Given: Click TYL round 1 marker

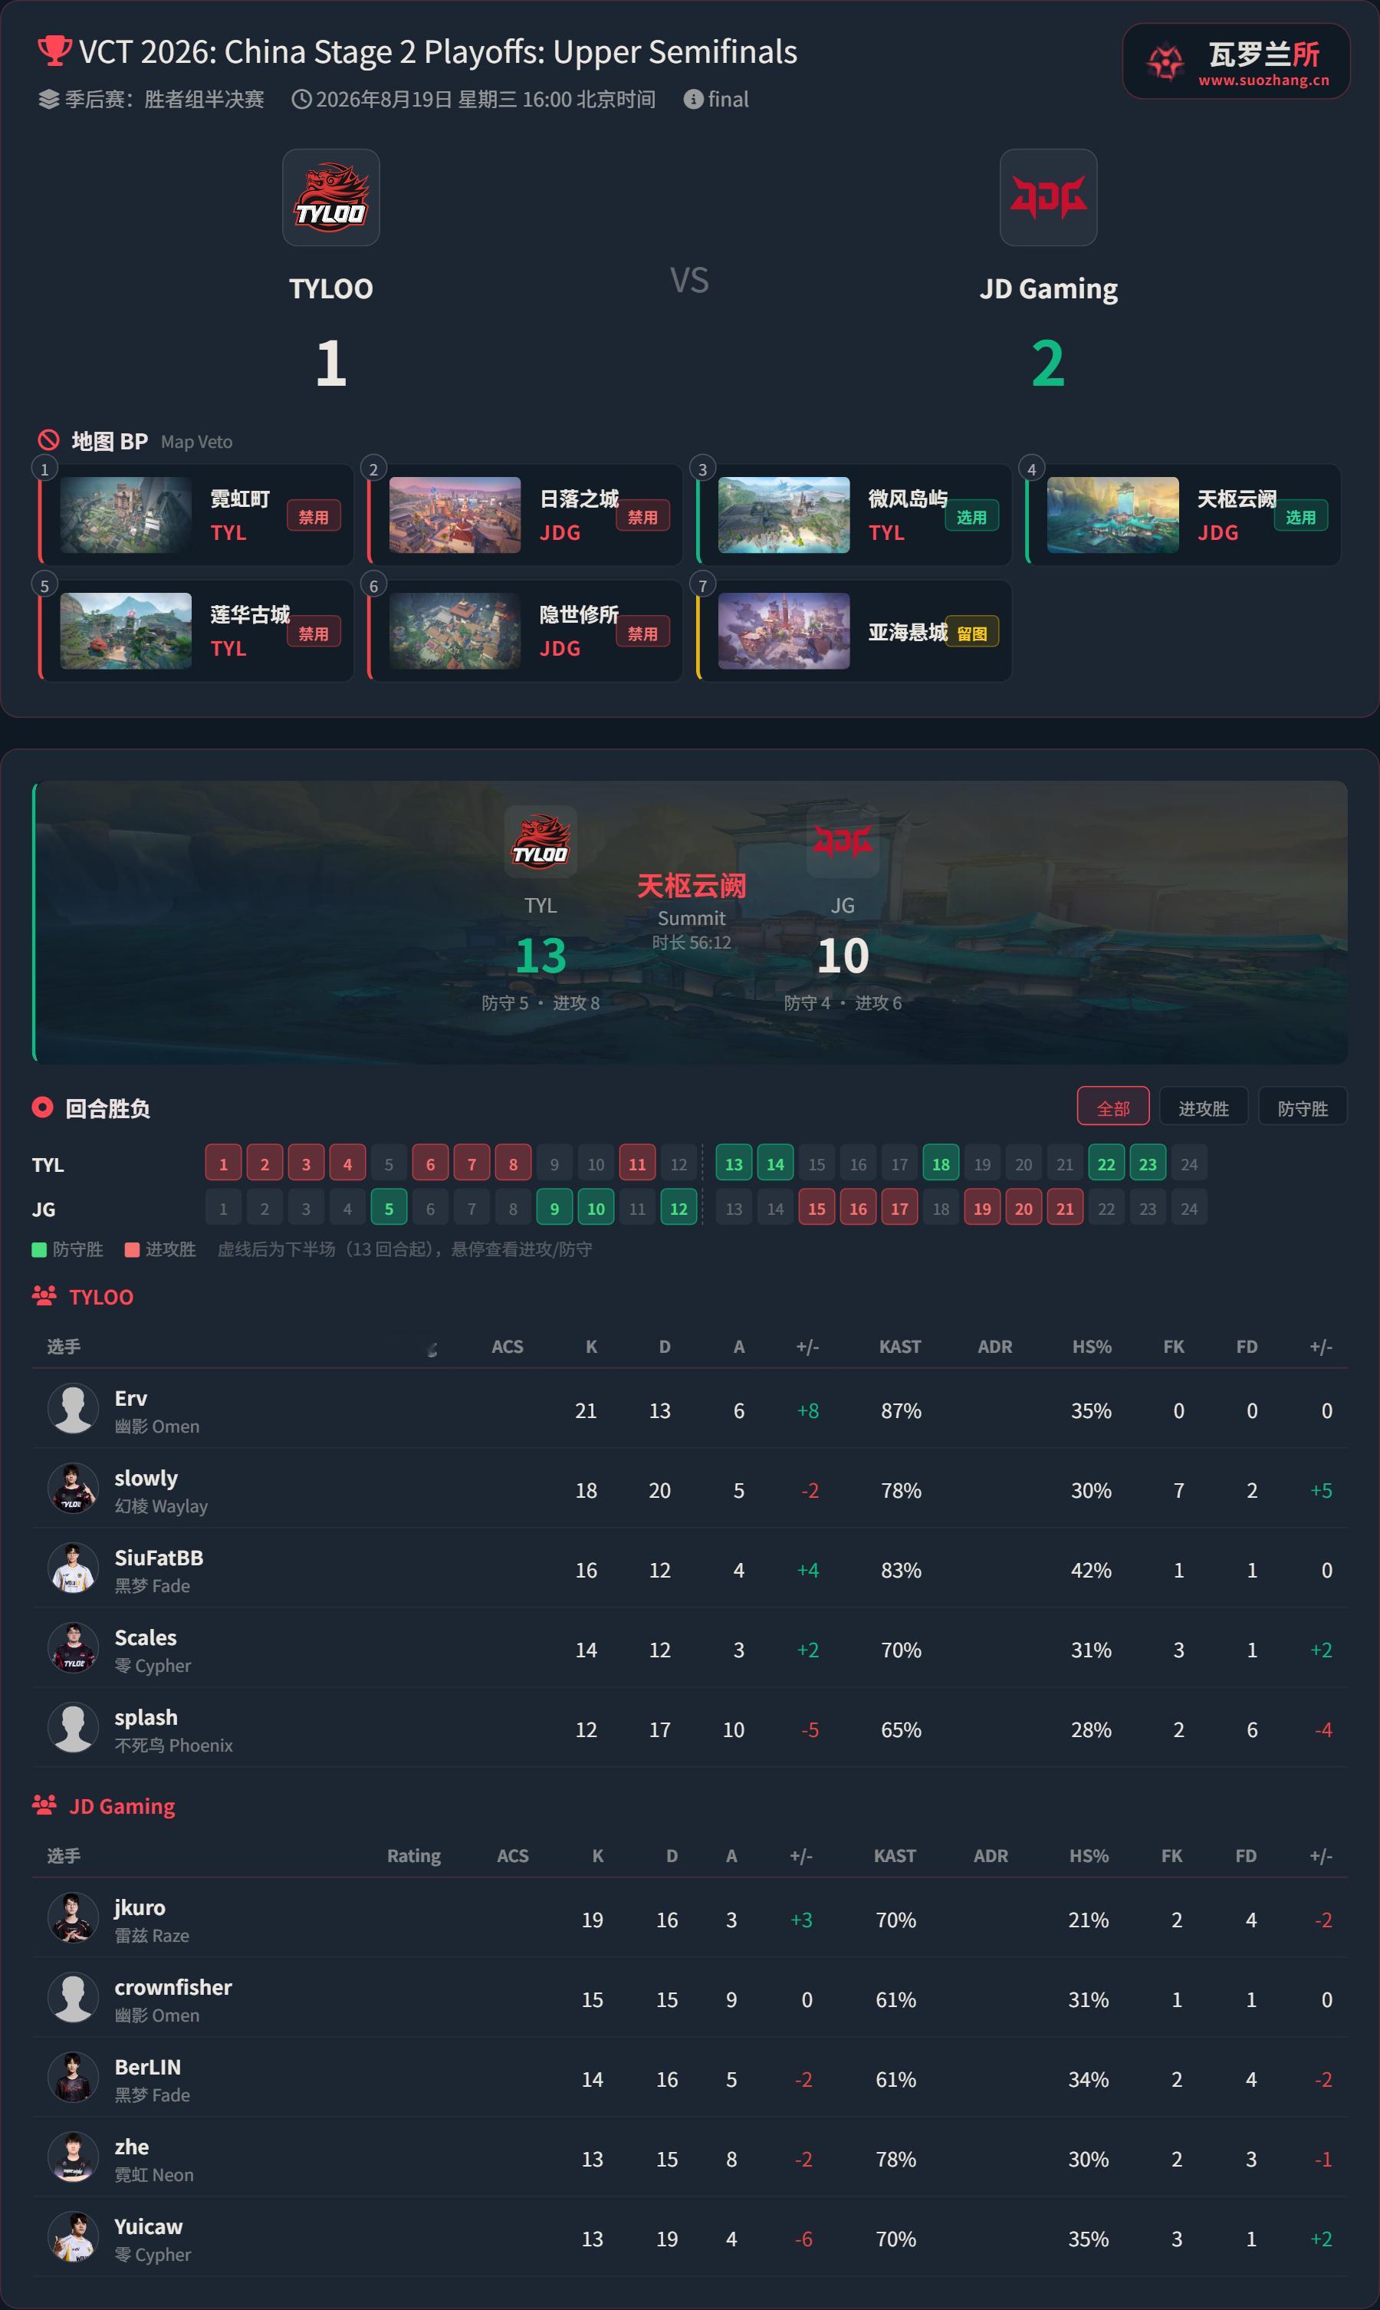Looking at the screenshot, I should tap(223, 1164).
